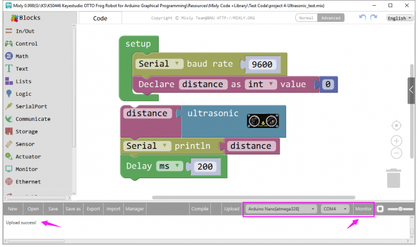Viewport: 418px width, 247px height.
Task: Click the 0 value field in the Declare block
Action: click(x=328, y=84)
